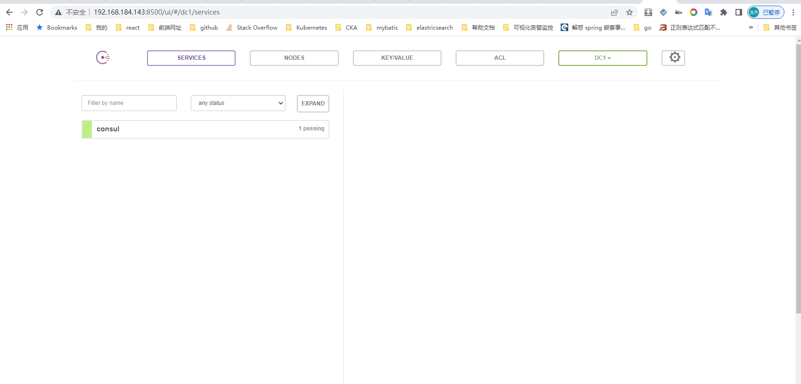This screenshot has width=801, height=384.
Task: Open the react bookmark folder
Action: [x=128, y=27]
